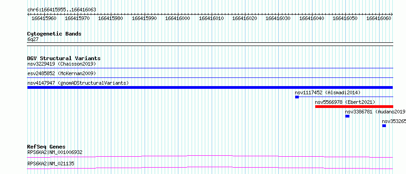Click ruler position 166415990
This screenshot has width=406, height=174.
coord(144,18)
